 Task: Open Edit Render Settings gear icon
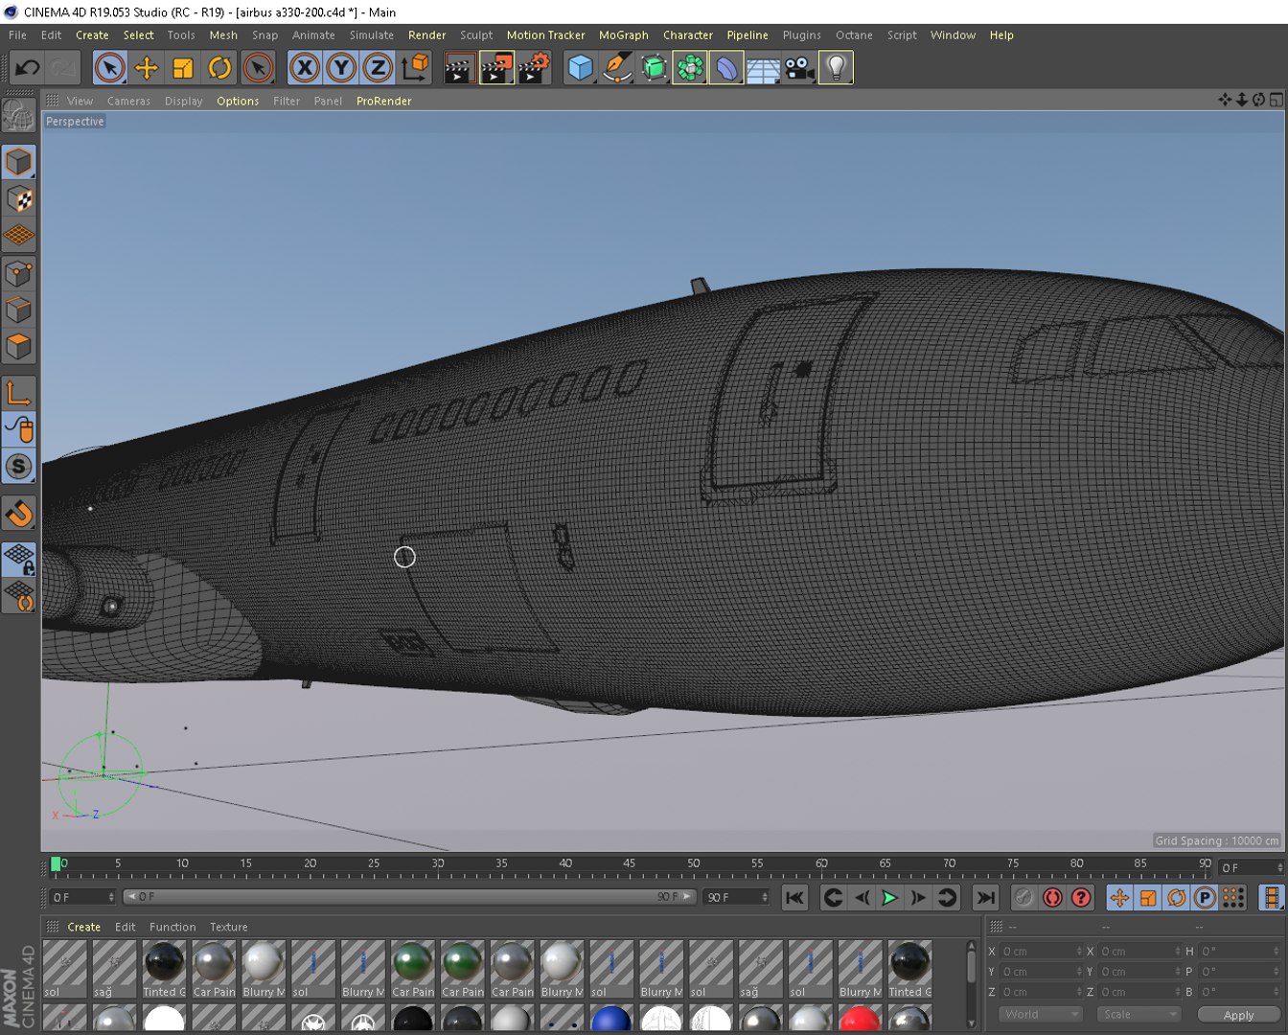(x=535, y=67)
